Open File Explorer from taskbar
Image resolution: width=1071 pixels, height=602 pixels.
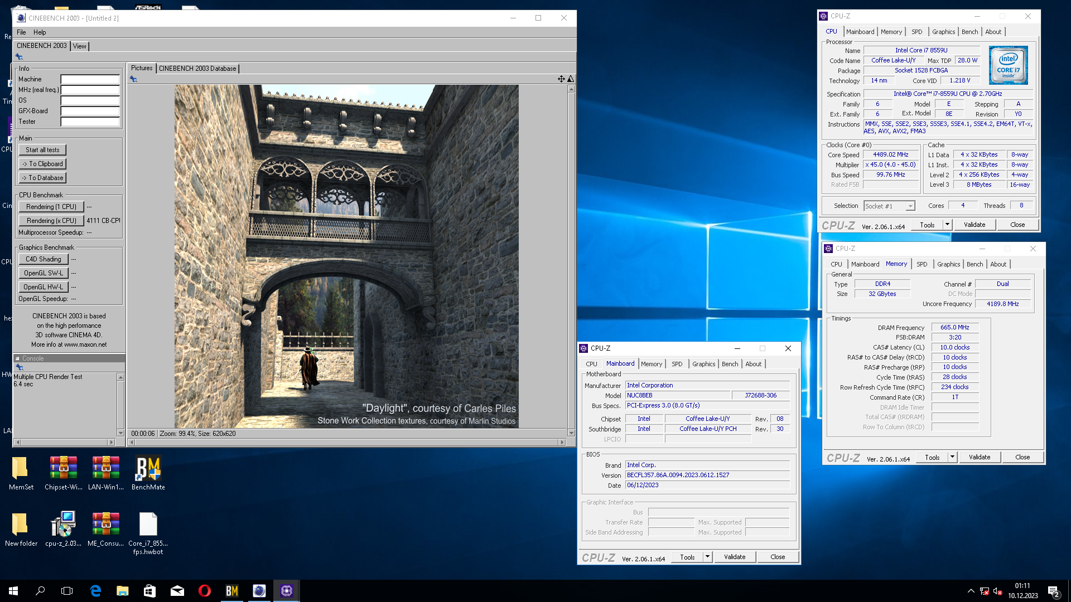123,591
